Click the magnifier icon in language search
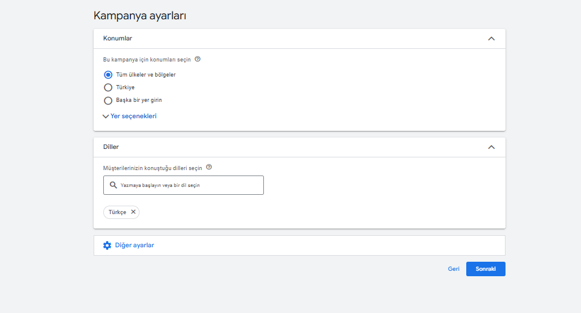 114,185
